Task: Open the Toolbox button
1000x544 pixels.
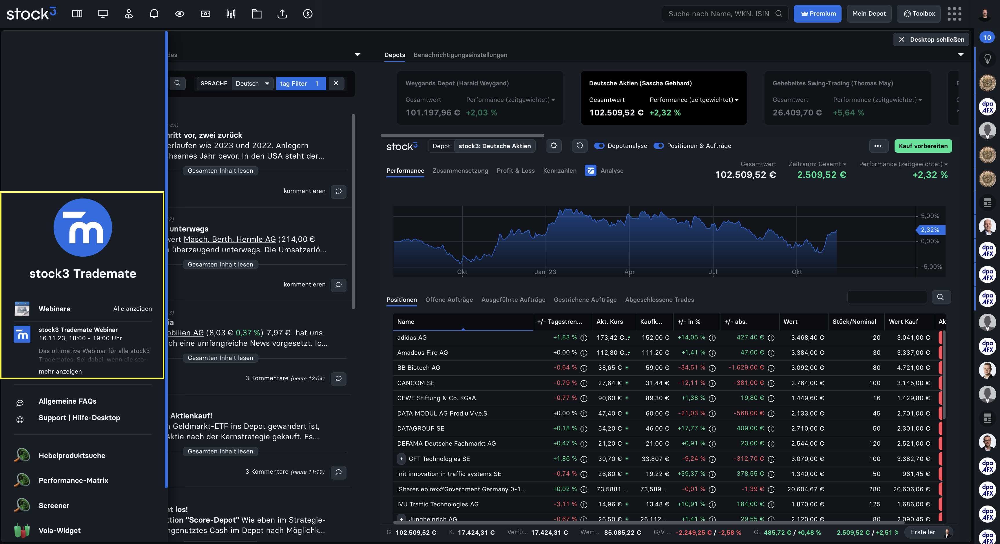Action: coord(919,14)
